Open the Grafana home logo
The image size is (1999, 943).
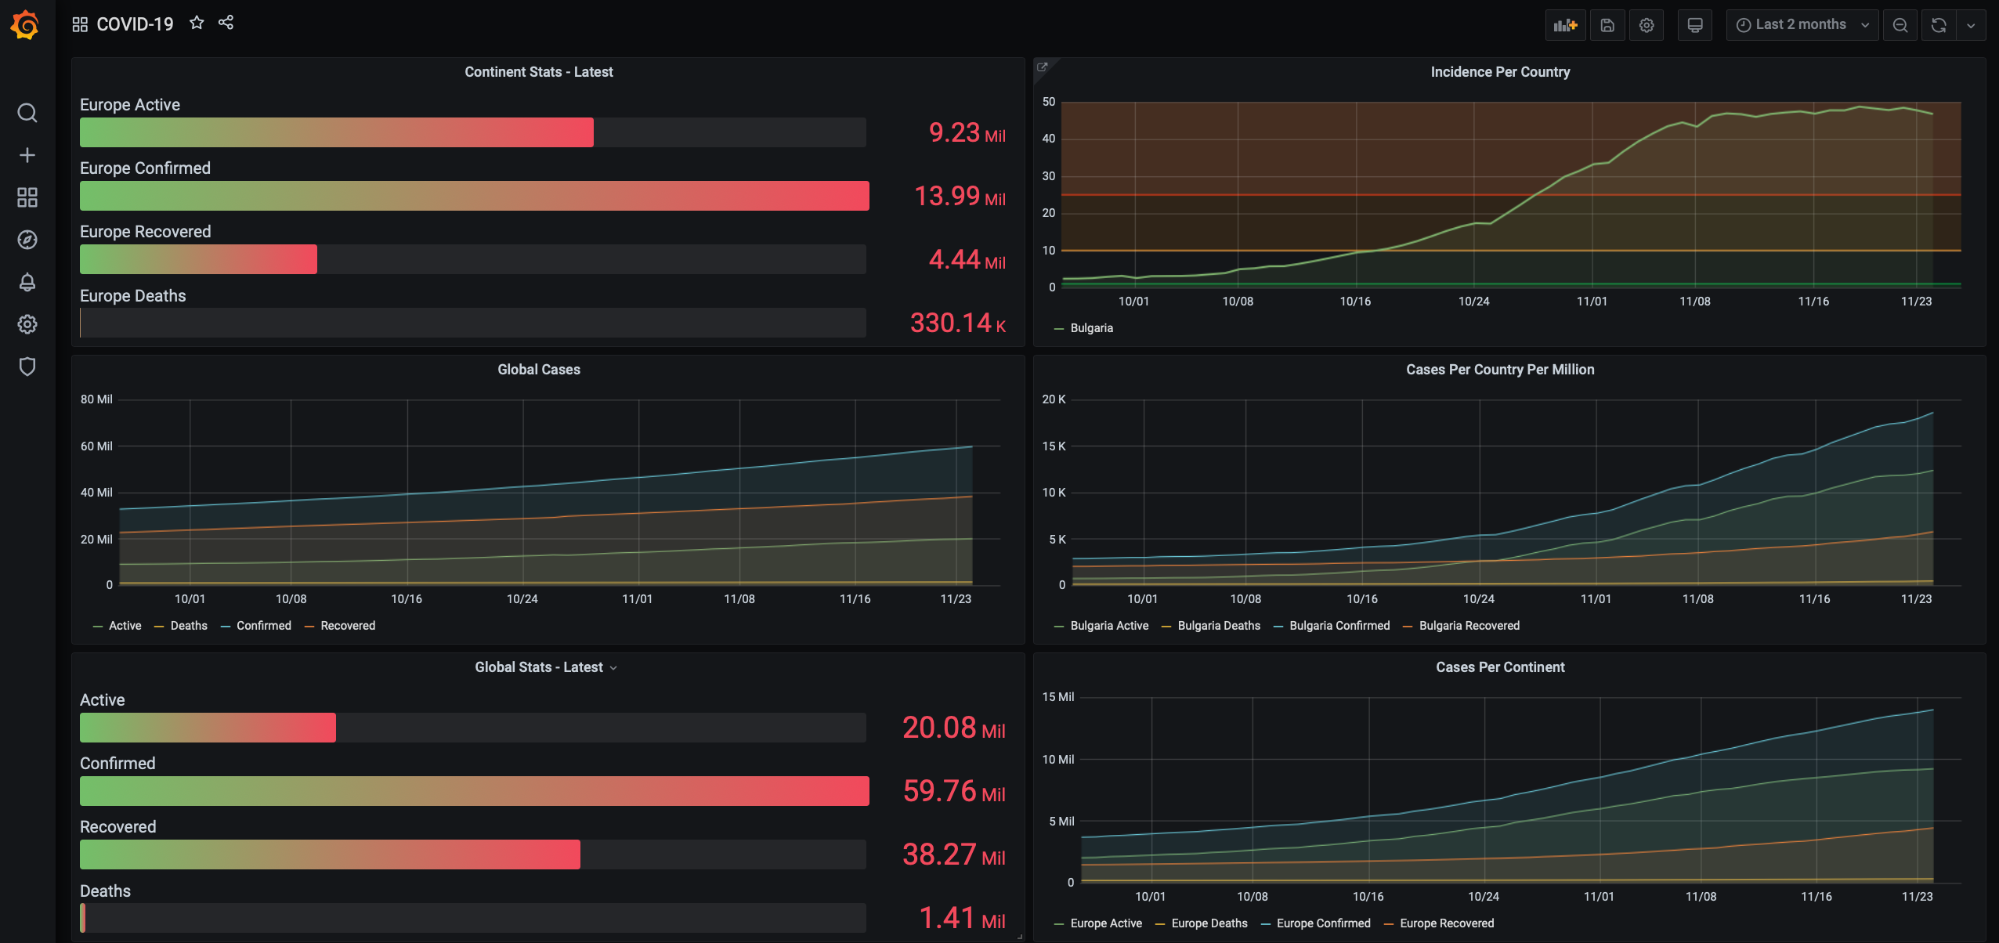coord(26,25)
